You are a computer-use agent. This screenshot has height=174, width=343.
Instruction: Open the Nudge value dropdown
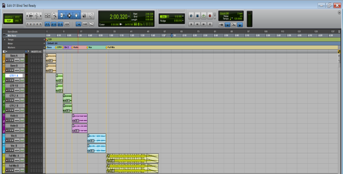point(183,21)
